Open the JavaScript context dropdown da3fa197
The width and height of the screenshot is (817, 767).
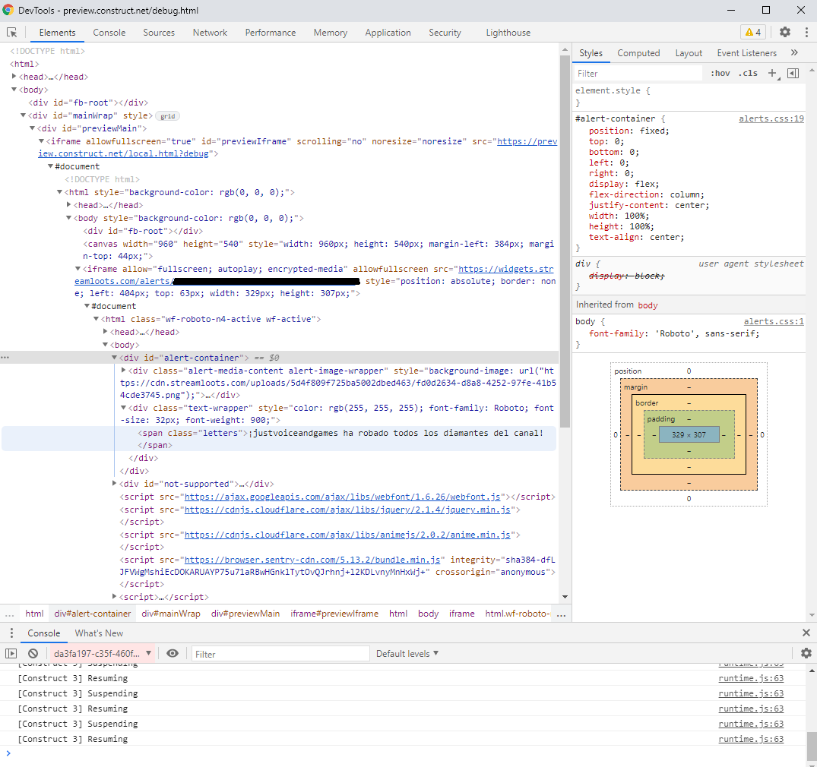click(x=102, y=654)
